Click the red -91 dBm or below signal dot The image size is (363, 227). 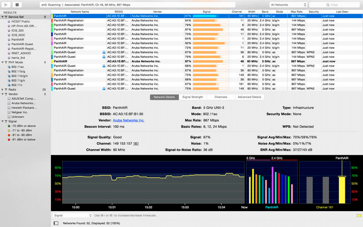click(9, 139)
